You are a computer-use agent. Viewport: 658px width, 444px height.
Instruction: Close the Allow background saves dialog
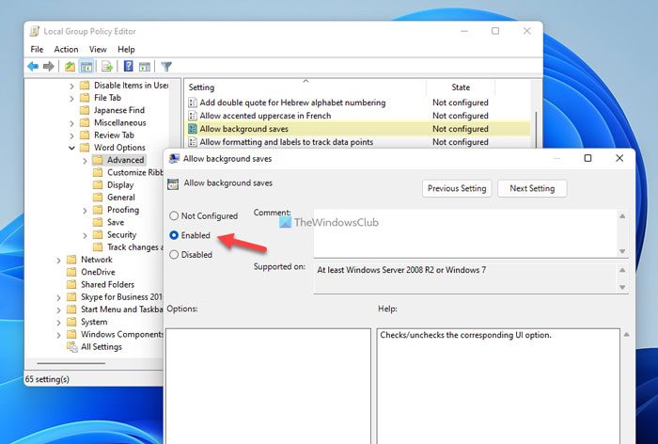click(x=619, y=158)
